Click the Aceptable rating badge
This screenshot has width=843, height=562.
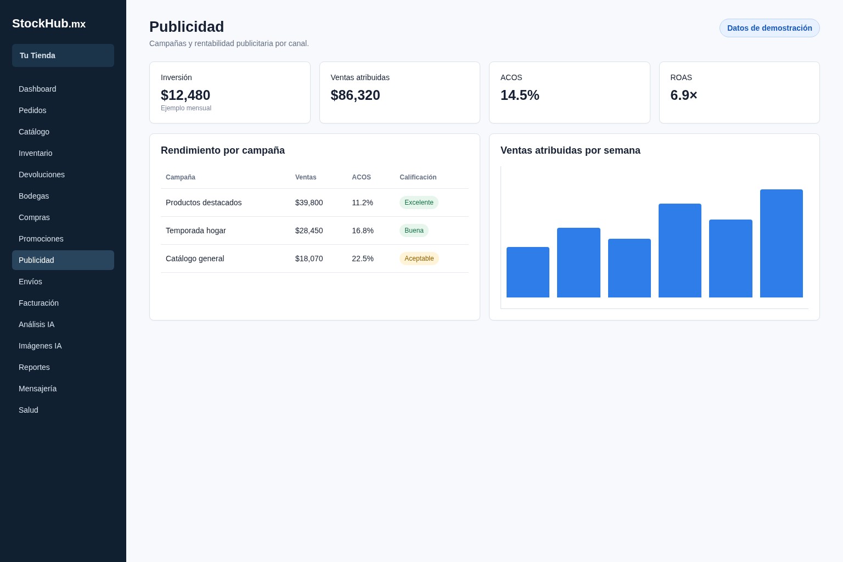[419, 258]
